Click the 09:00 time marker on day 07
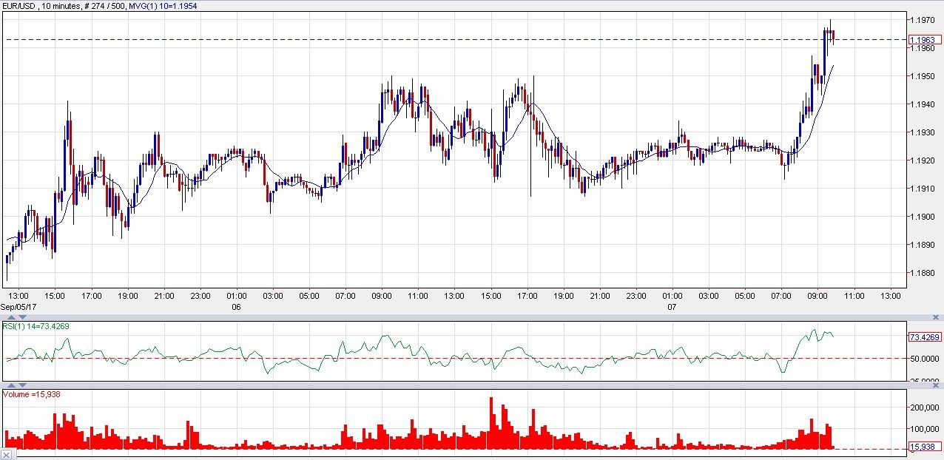 pyautogui.click(x=817, y=296)
